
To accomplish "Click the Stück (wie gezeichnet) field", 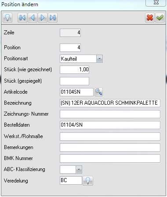I will [74, 69].
